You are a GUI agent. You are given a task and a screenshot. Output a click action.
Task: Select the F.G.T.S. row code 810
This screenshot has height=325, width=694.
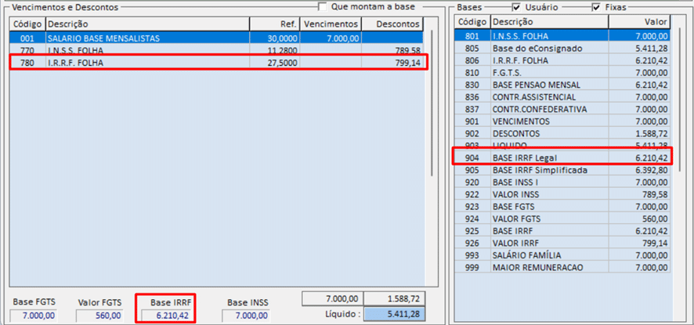click(562, 72)
